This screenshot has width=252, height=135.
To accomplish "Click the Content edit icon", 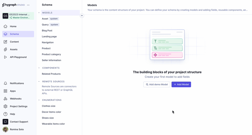I will (5, 42).
